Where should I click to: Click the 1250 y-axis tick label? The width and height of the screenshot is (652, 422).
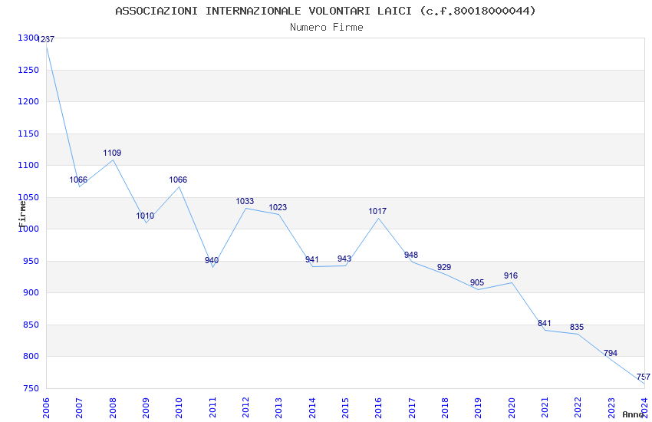click(28, 70)
